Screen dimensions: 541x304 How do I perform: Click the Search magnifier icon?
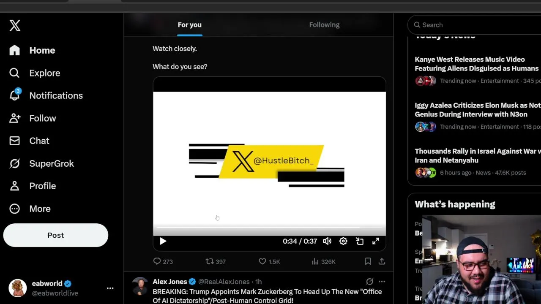pyautogui.click(x=417, y=25)
